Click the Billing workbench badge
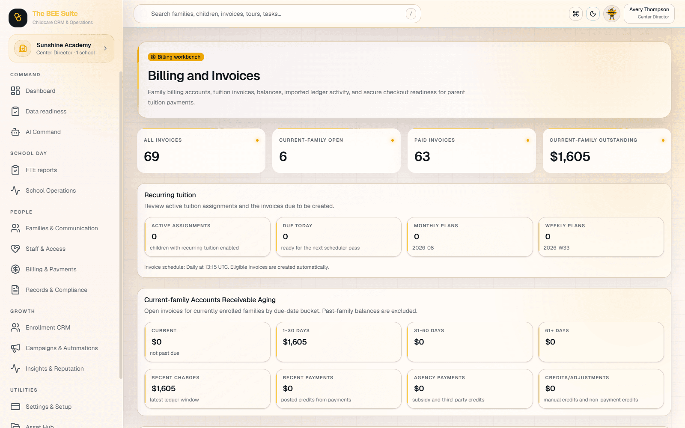The width and height of the screenshot is (685, 428). coord(176,57)
